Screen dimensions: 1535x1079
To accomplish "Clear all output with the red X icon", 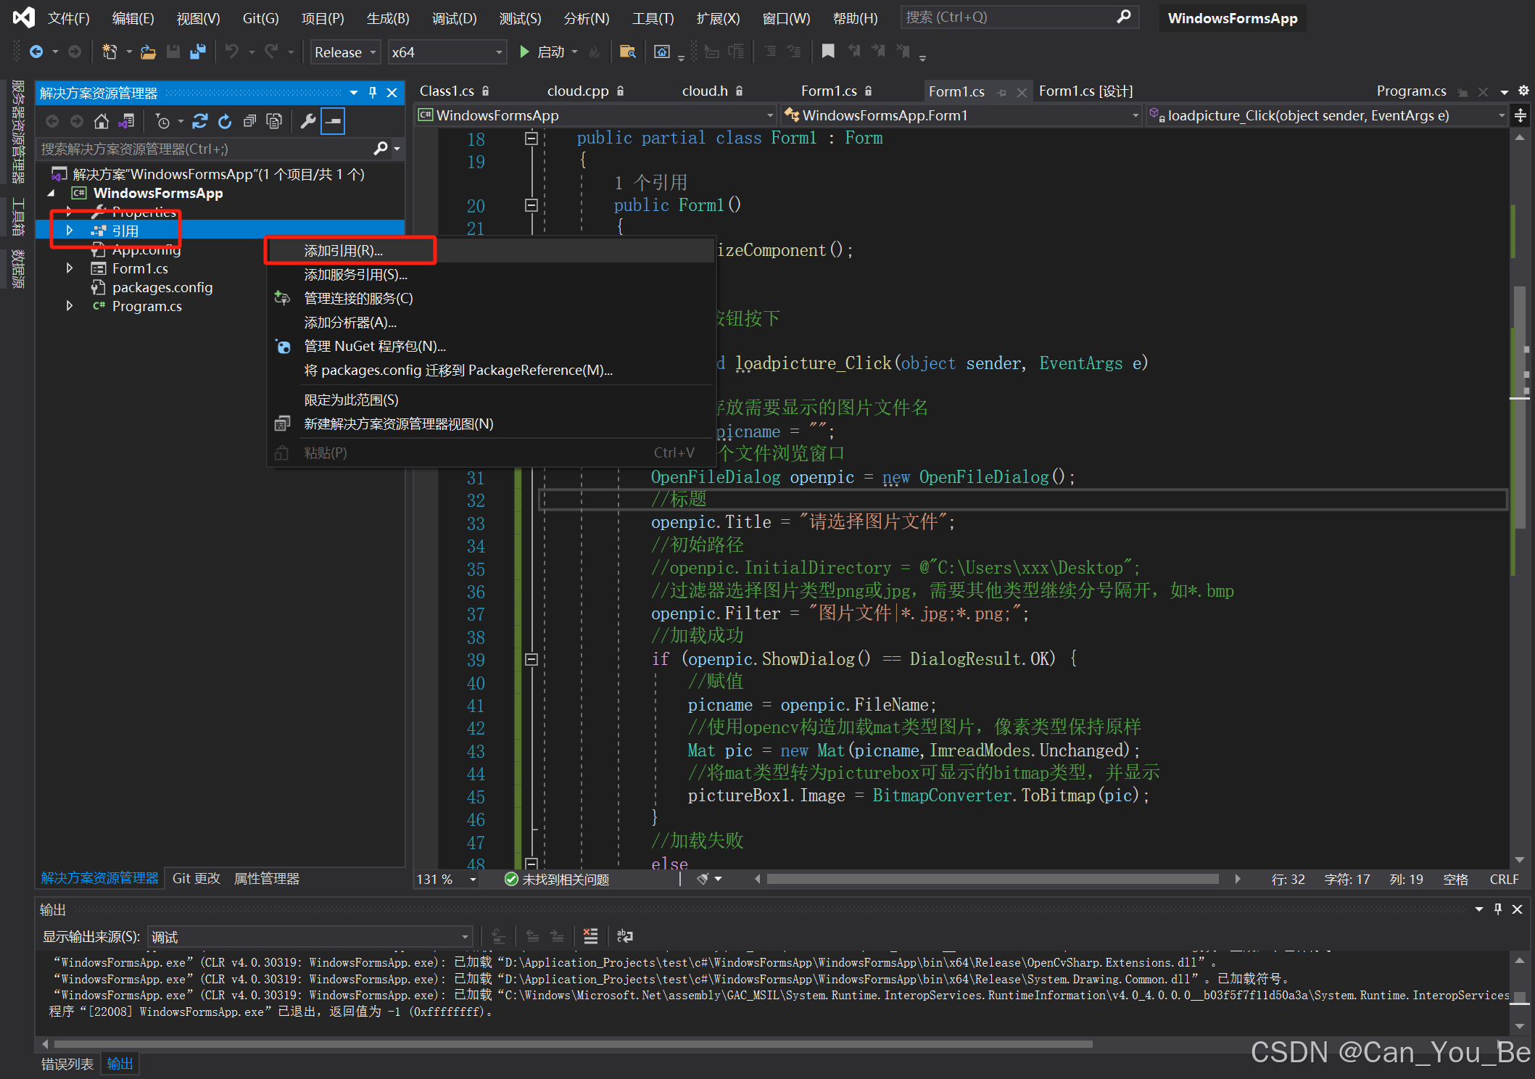I will [590, 935].
